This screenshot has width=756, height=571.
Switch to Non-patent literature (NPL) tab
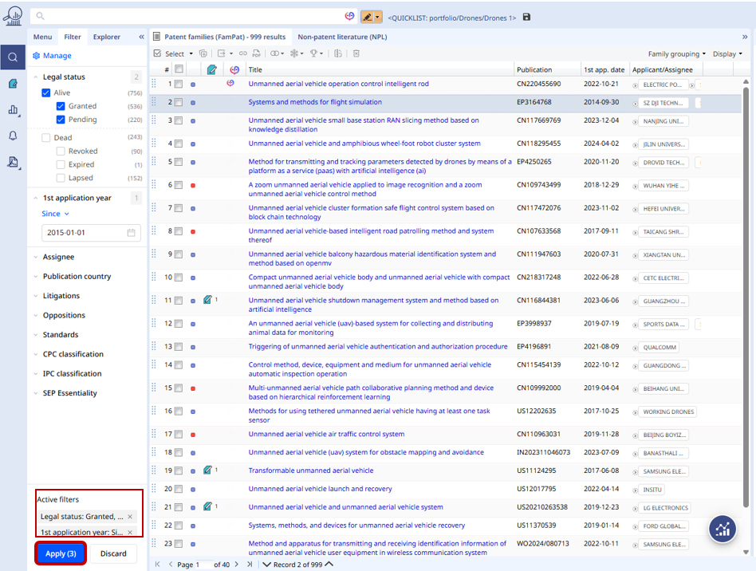click(x=342, y=37)
